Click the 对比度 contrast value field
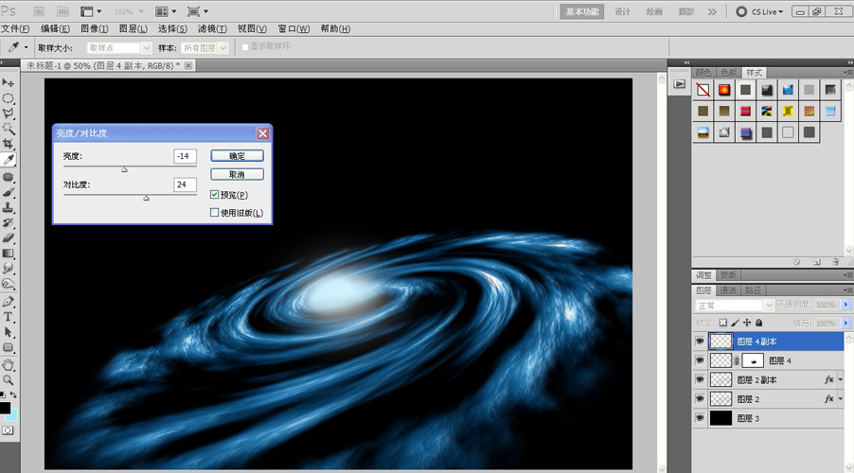Image resolution: width=854 pixels, height=473 pixels. tap(185, 184)
